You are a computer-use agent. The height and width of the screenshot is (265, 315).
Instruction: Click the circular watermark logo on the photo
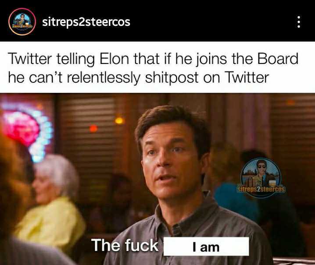[x=261, y=176]
